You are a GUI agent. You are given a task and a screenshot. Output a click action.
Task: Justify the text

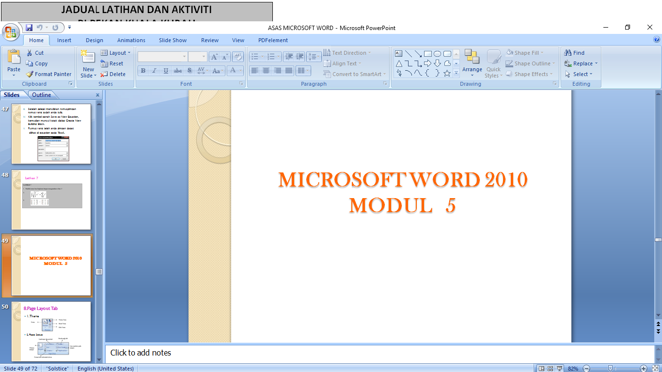click(289, 71)
